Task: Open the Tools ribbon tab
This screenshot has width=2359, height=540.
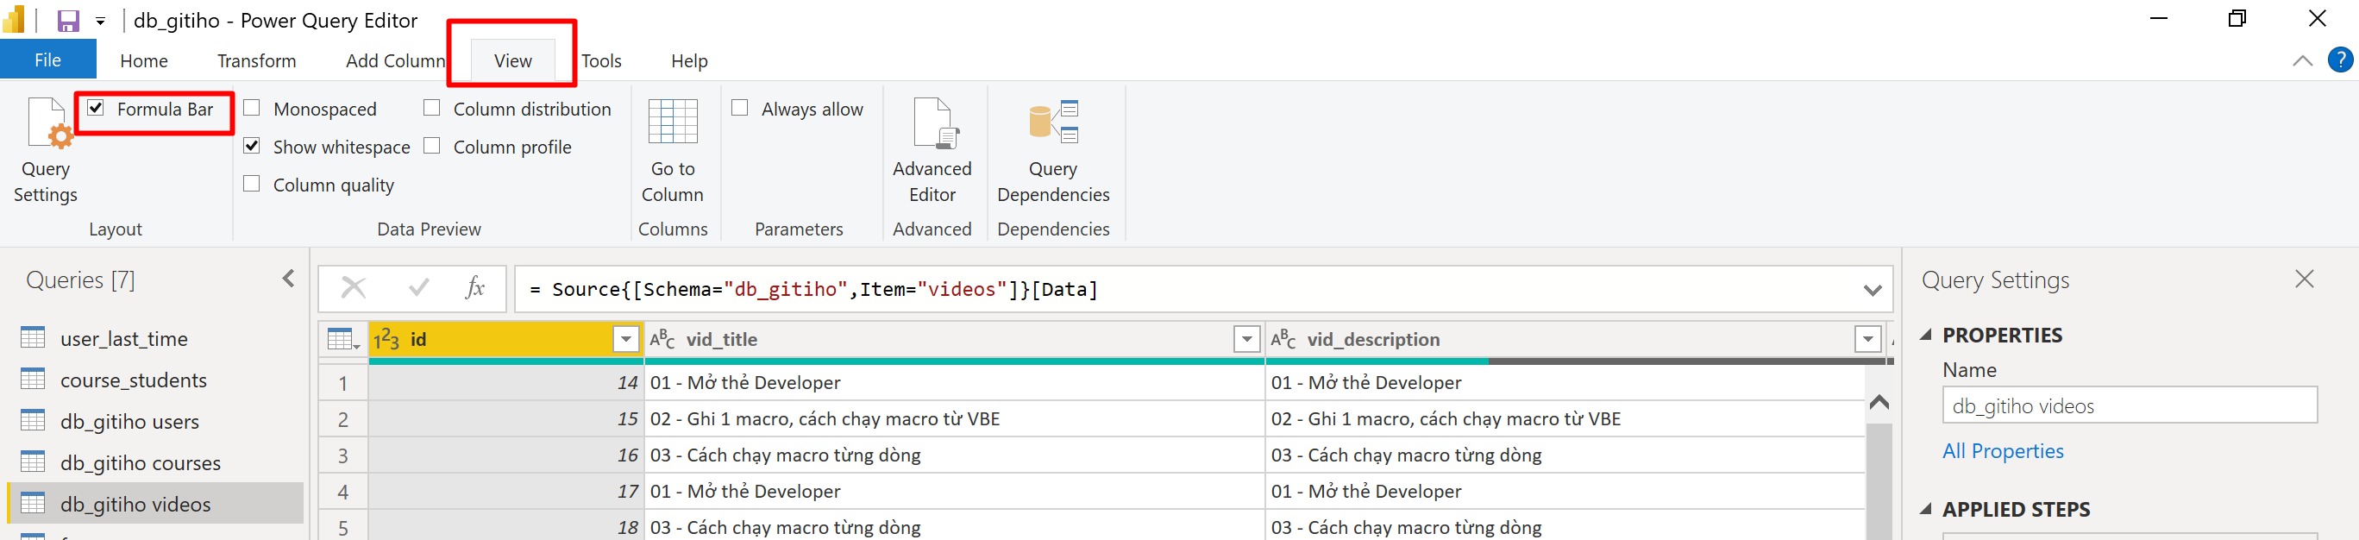Action: 602,60
